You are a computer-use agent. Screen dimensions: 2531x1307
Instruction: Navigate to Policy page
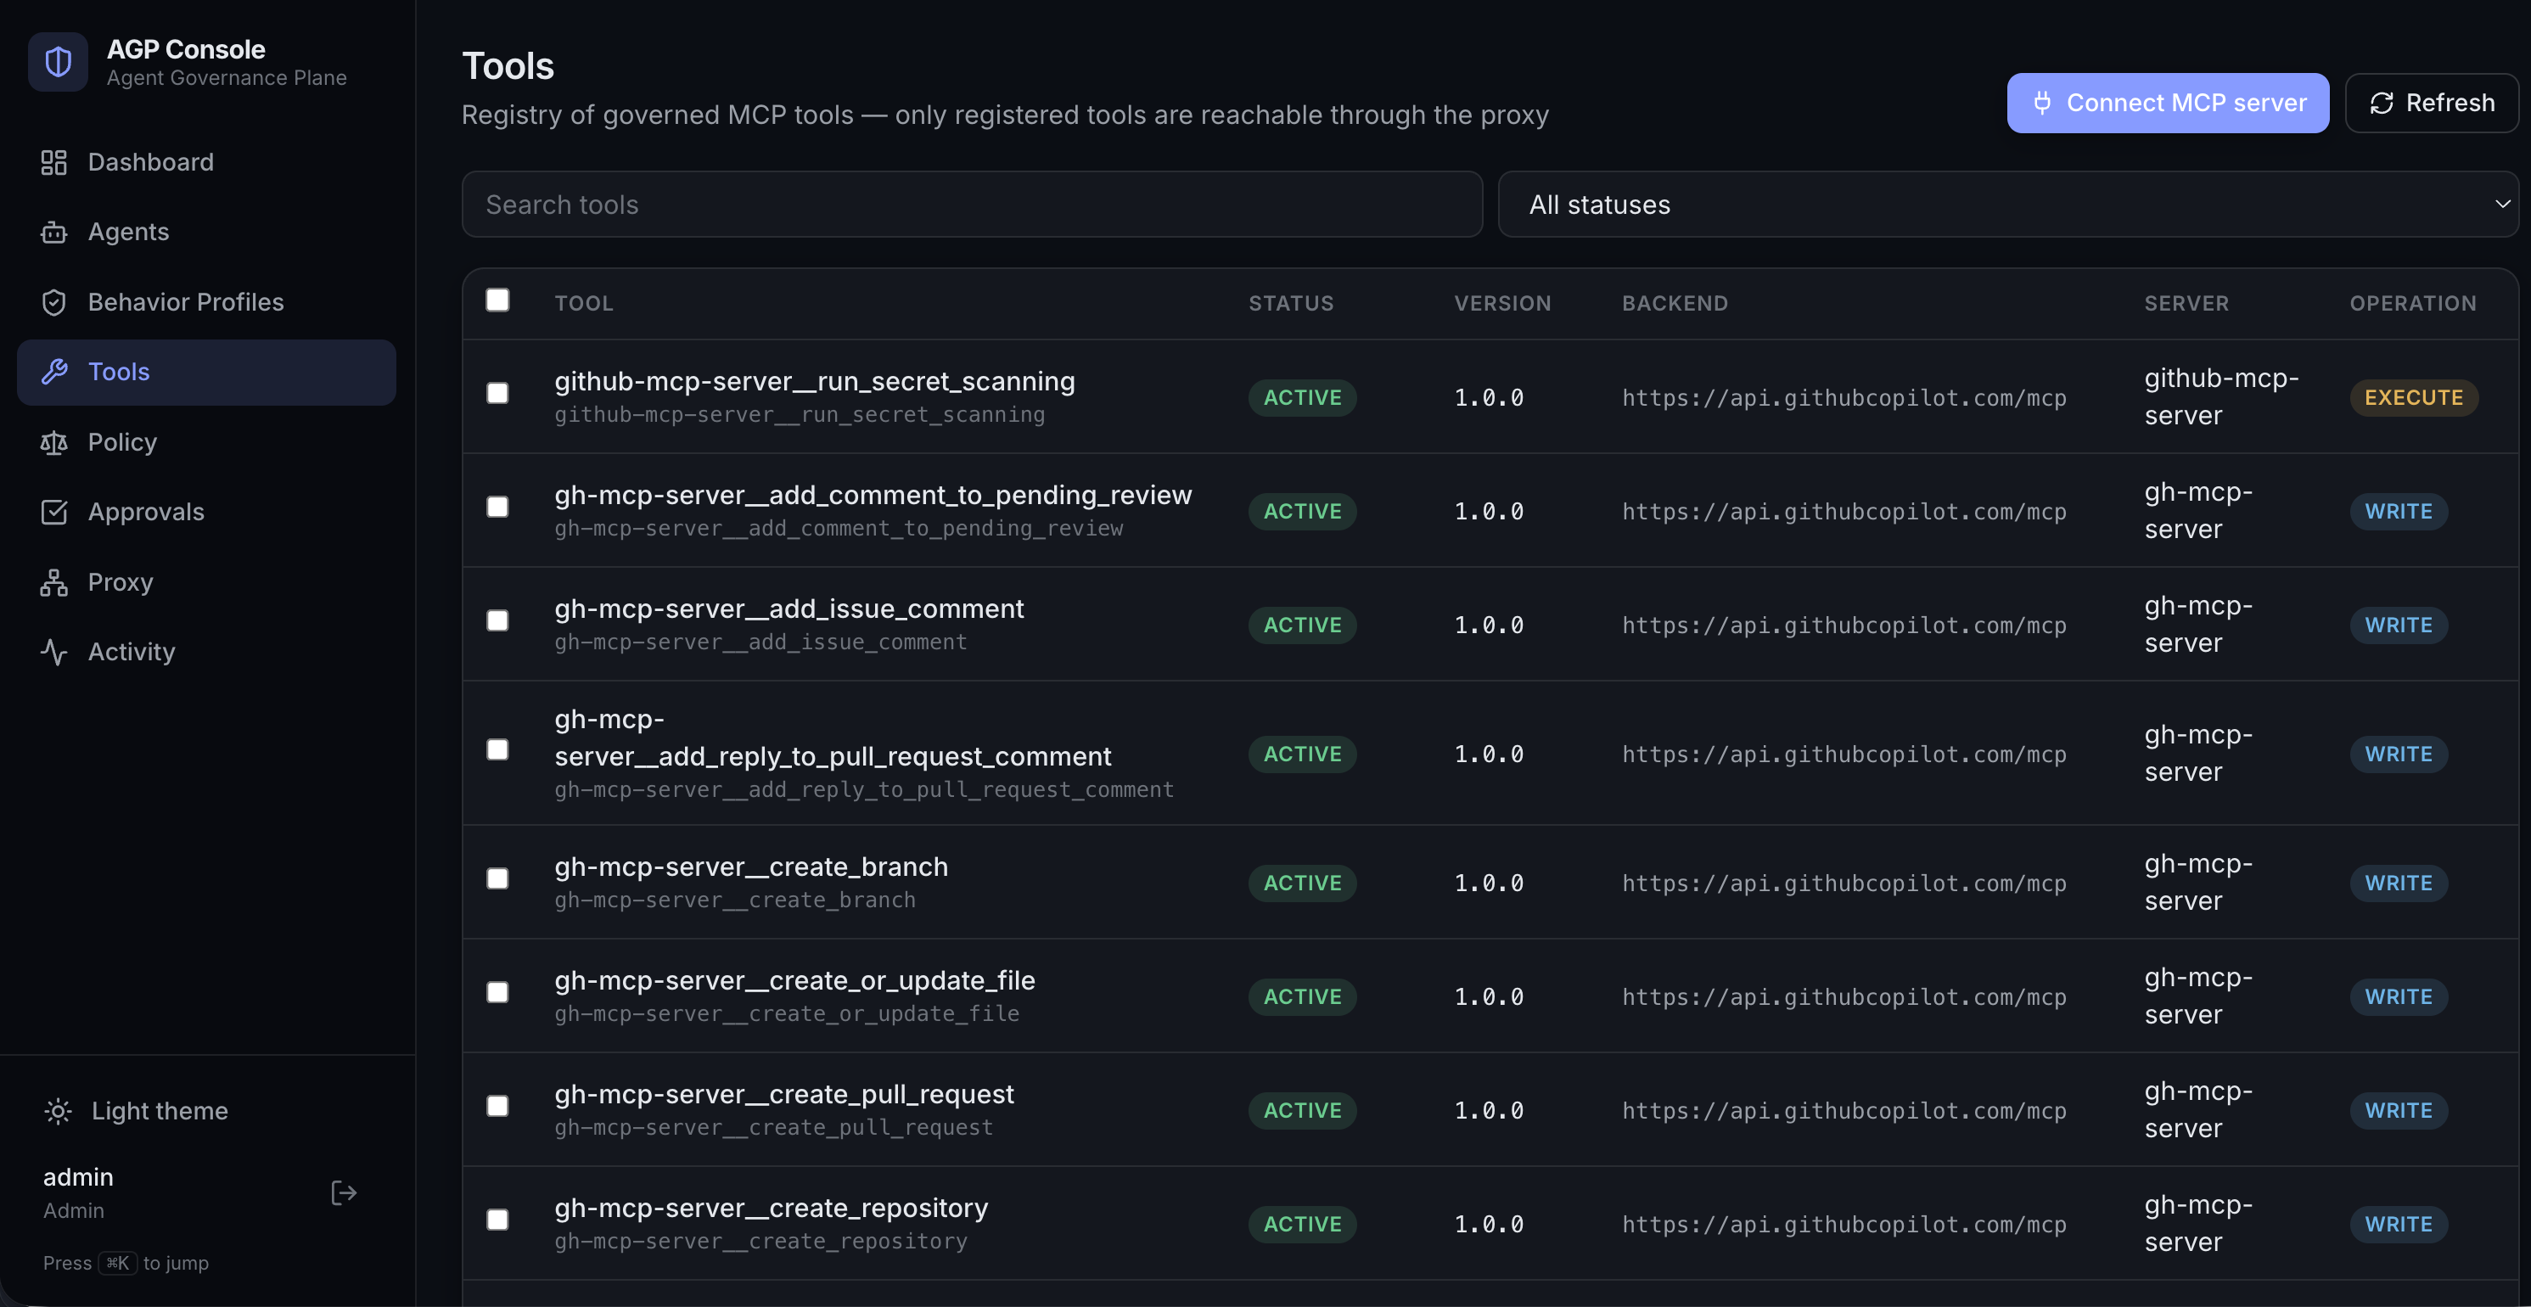[206, 442]
